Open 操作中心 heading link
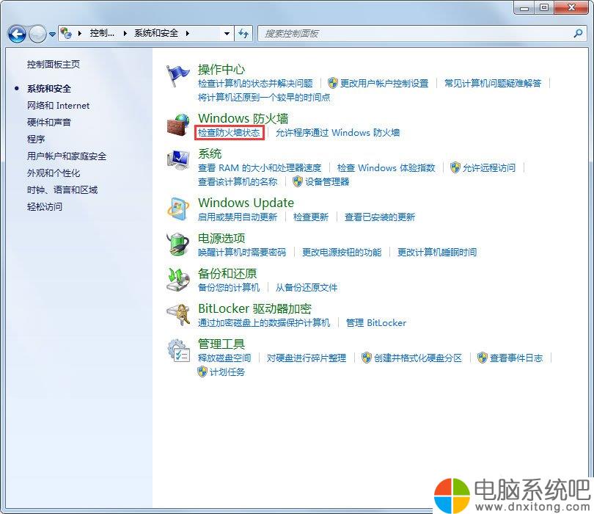Screen dimensions: 594x514 221,70
